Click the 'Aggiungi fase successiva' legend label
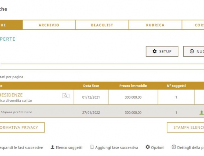 117,147
